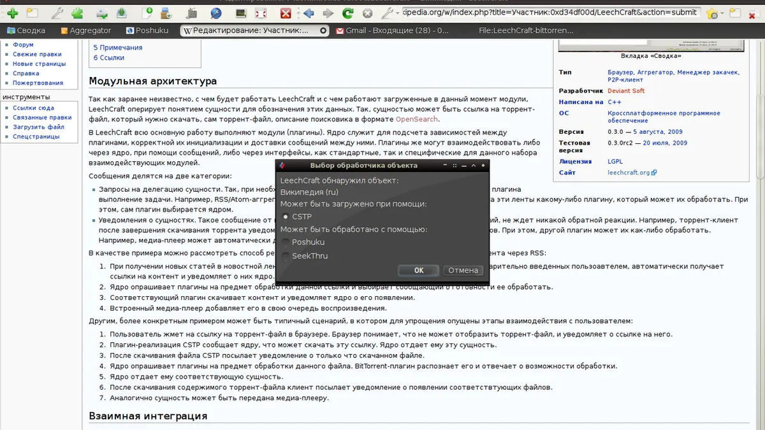Click the gray stop loading icon
Viewport: 765px width, 430px height.
[367, 13]
